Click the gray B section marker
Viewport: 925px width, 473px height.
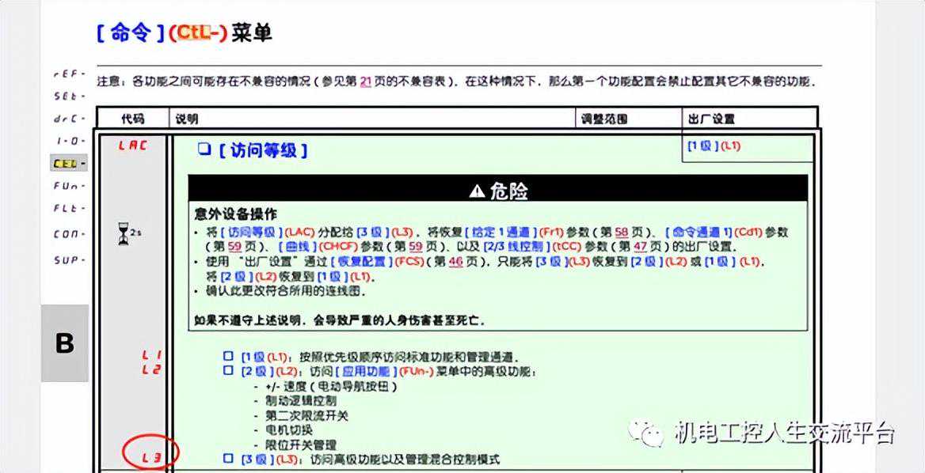(64, 343)
